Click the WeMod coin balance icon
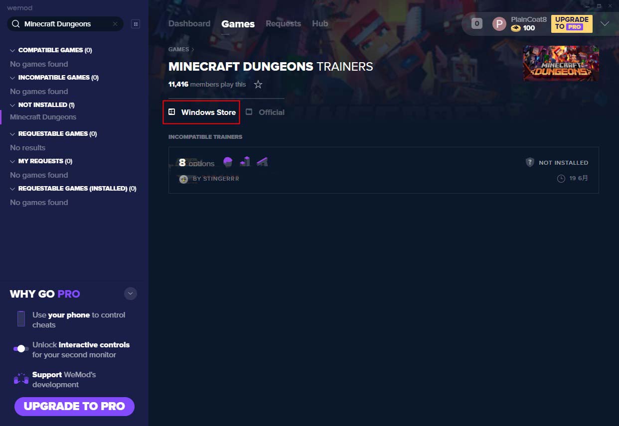Screen dimensions: 619x426 pos(516,28)
